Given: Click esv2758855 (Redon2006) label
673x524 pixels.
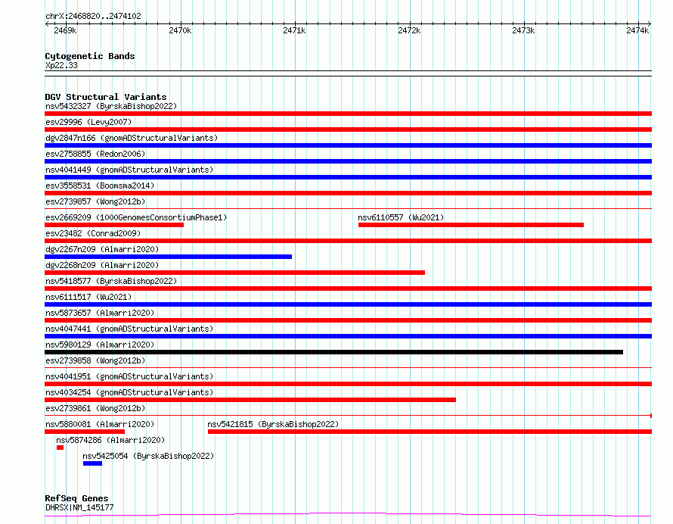Looking at the screenshot, I should point(95,154).
